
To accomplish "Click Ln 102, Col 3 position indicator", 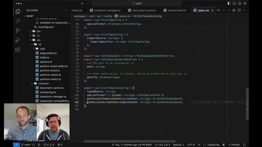I will (162, 145).
